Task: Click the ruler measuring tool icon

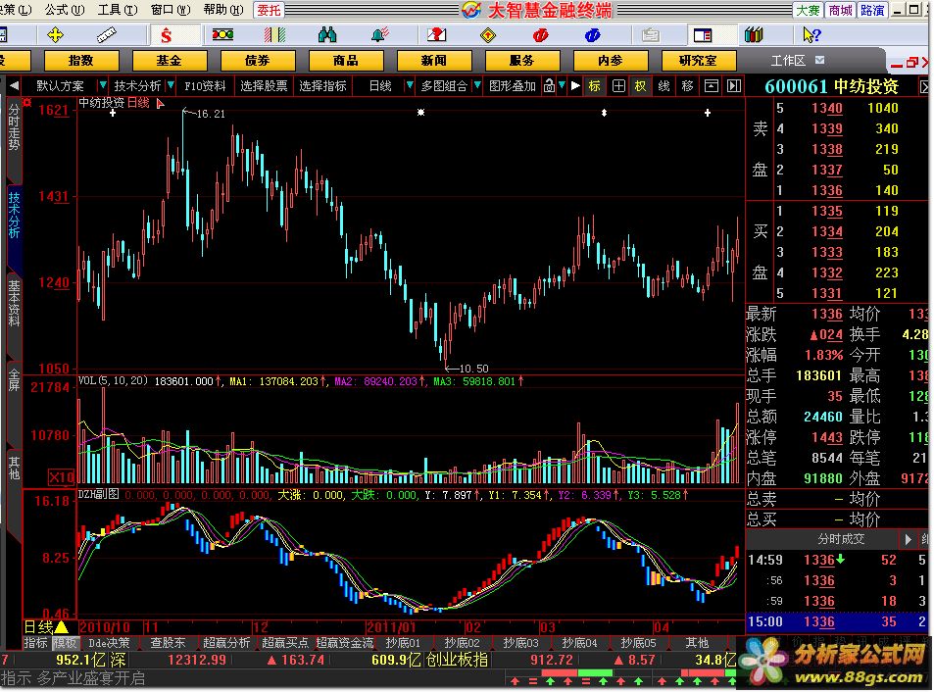Action: 107,35
